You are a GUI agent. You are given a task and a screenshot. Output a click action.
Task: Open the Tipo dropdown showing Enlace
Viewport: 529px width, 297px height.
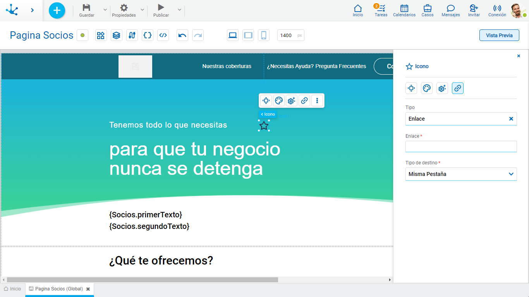coord(461,119)
